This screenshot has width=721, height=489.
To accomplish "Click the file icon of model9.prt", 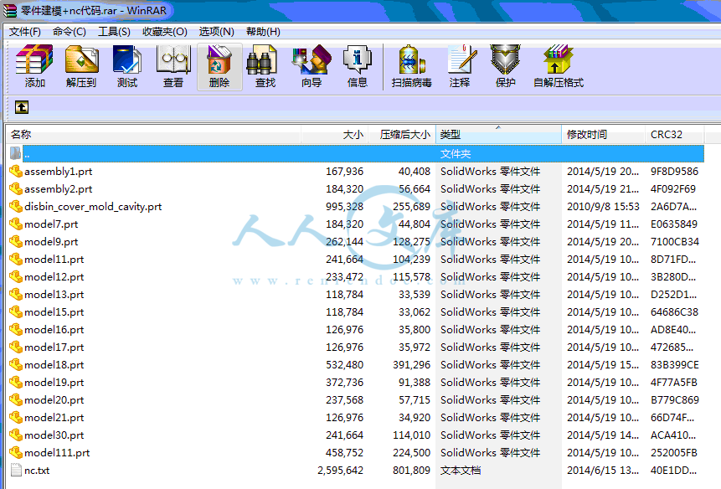I will [x=16, y=242].
